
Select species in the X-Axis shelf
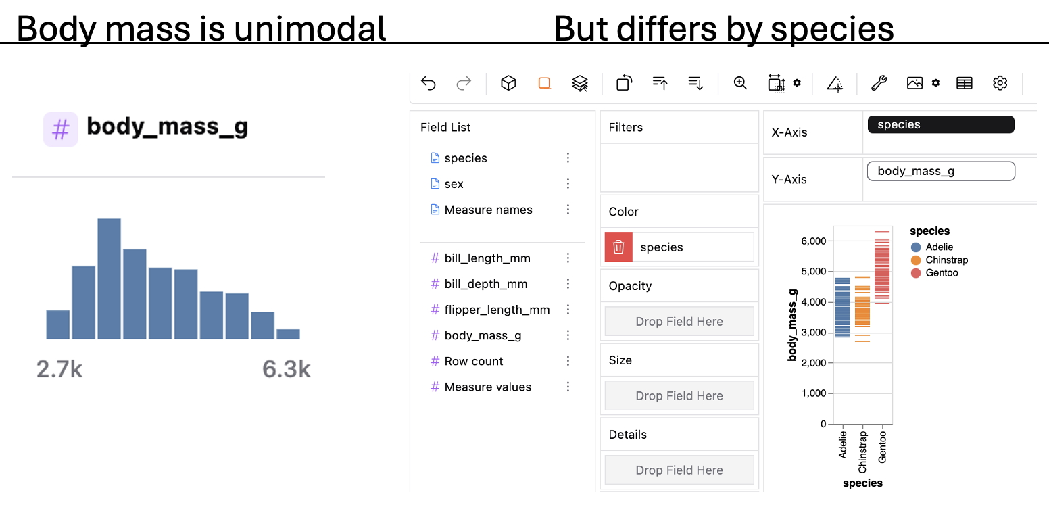coord(940,124)
